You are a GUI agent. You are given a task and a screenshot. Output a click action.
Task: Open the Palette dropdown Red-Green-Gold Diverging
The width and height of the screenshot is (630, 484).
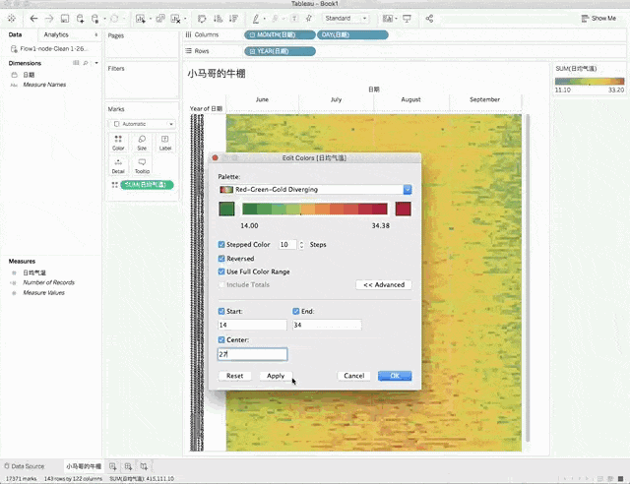click(x=315, y=189)
